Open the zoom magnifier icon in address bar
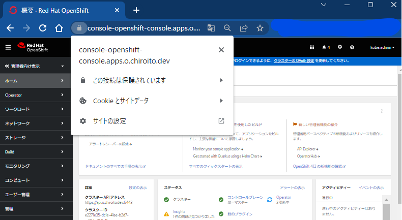402x220 pixels. coord(227,28)
